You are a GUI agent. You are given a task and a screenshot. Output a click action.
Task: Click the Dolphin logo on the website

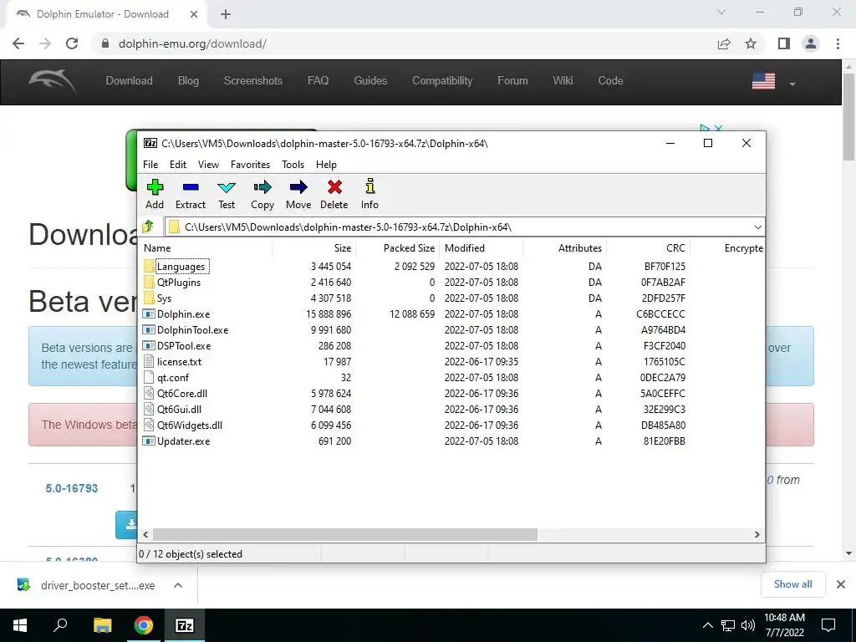pos(52,81)
